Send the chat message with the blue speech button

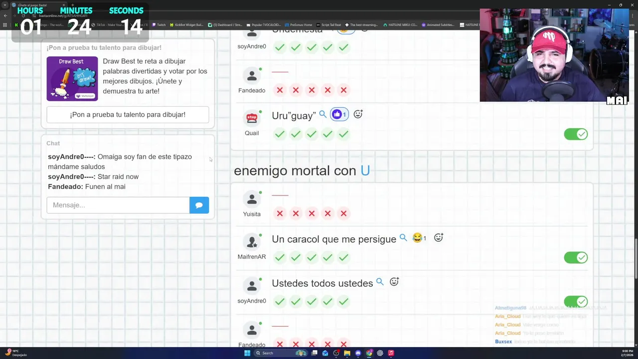click(199, 205)
